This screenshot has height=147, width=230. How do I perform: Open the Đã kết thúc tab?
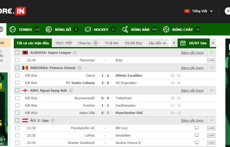click(133, 43)
